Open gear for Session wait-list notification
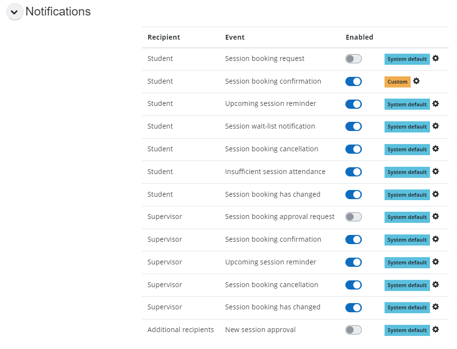Viewport: 457px width, 349px height. tap(435, 126)
